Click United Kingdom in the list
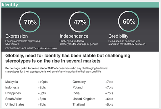The height and width of the screenshot is (109, 161). click(84, 99)
